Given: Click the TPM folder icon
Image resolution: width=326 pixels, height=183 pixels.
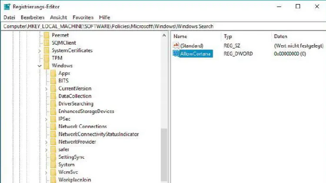Looking at the screenshot, I should coord(47,58).
